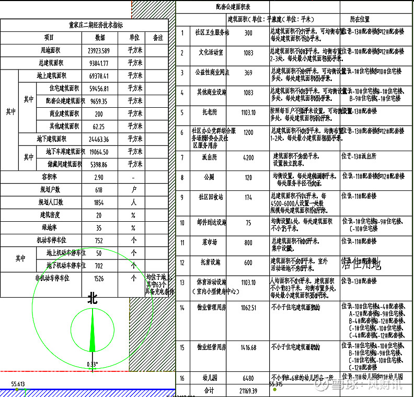
Task: Select the 备注 column header
Action: pos(158,38)
